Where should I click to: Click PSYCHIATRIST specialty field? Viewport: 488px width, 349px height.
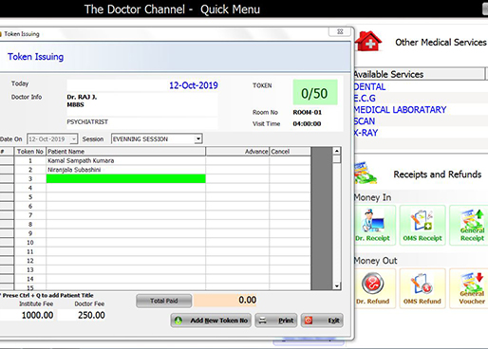pos(142,122)
